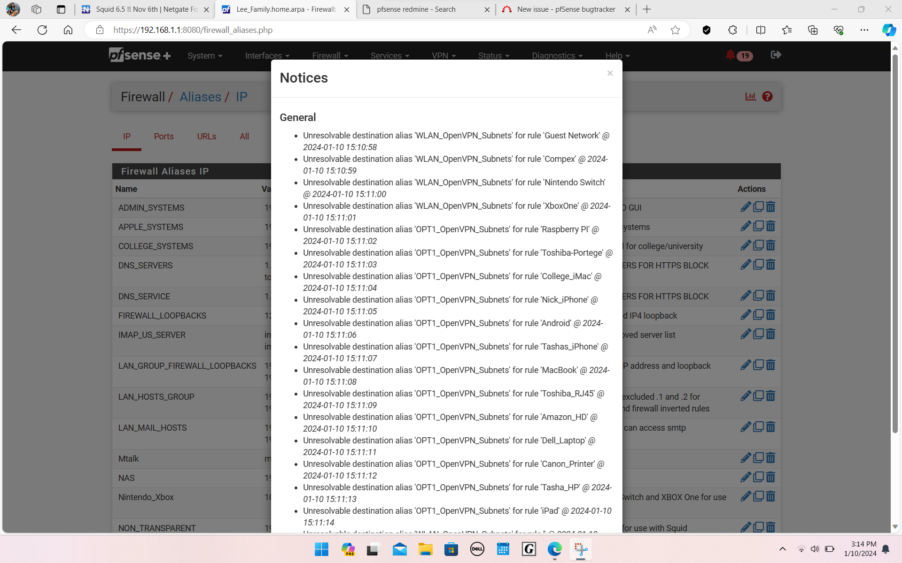The width and height of the screenshot is (902, 563).
Task: Click the Aliases breadcrumb link
Action: [x=201, y=97]
